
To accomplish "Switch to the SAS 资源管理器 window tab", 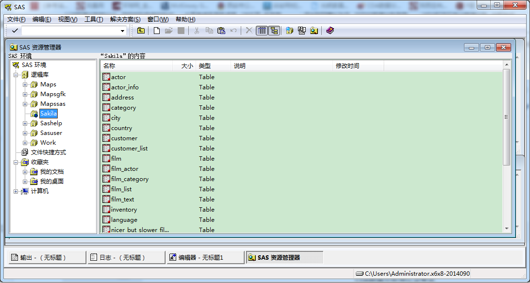I will click(x=284, y=258).
